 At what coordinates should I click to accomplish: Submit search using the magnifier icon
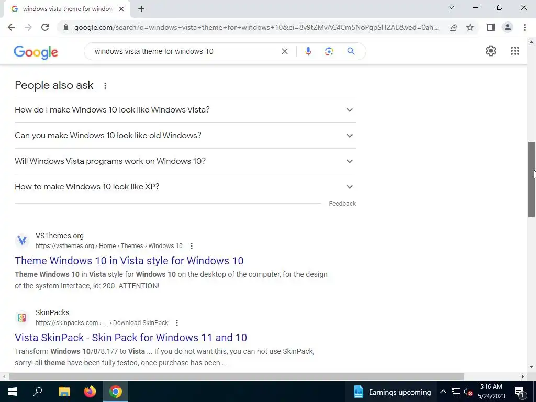[x=351, y=51]
